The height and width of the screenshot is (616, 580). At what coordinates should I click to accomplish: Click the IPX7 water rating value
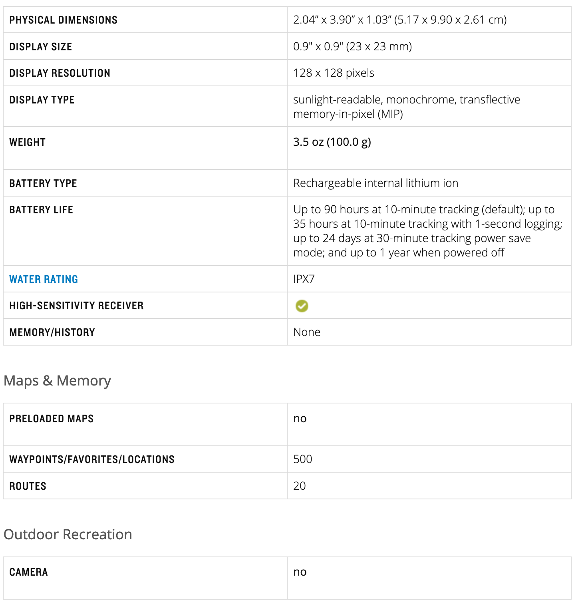(304, 279)
